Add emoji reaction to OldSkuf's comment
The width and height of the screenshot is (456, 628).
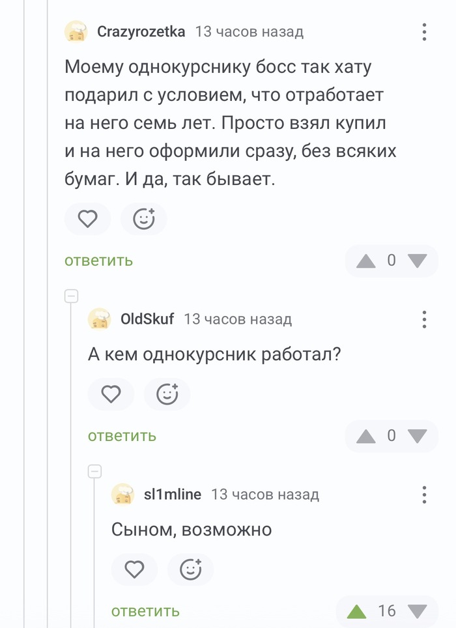[167, 394]
